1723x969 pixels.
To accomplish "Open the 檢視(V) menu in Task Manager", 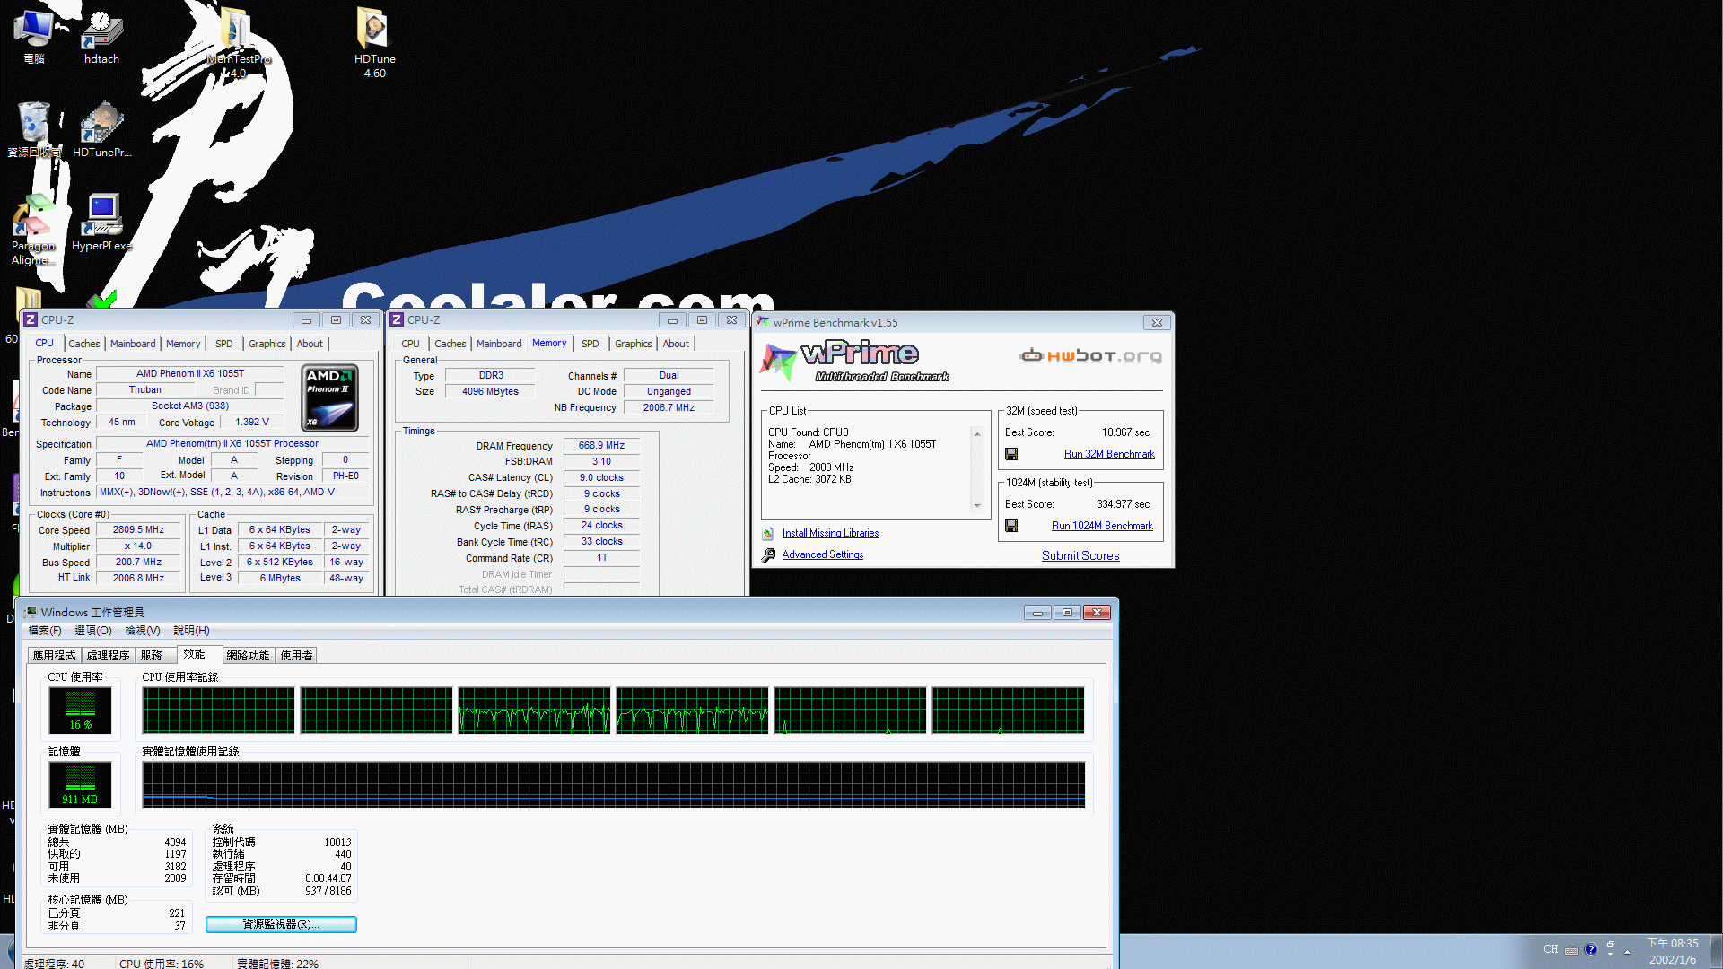I will [x=143, y=631].
